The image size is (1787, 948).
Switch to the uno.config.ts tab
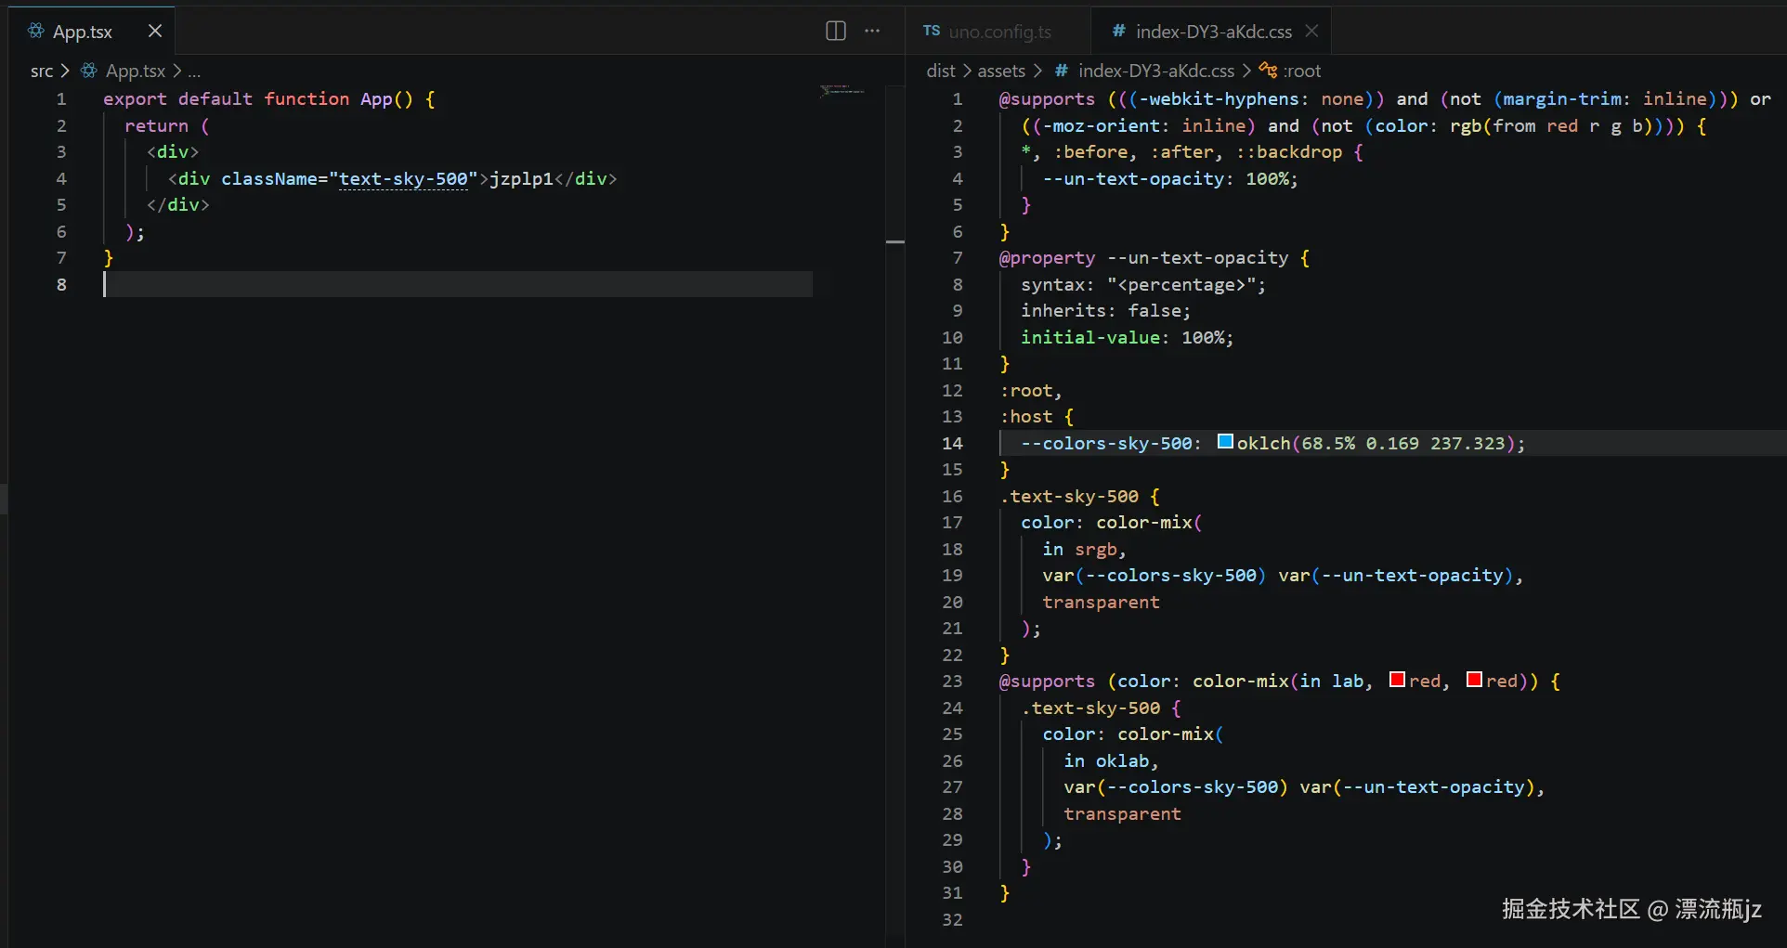click(x=998, y=32)
